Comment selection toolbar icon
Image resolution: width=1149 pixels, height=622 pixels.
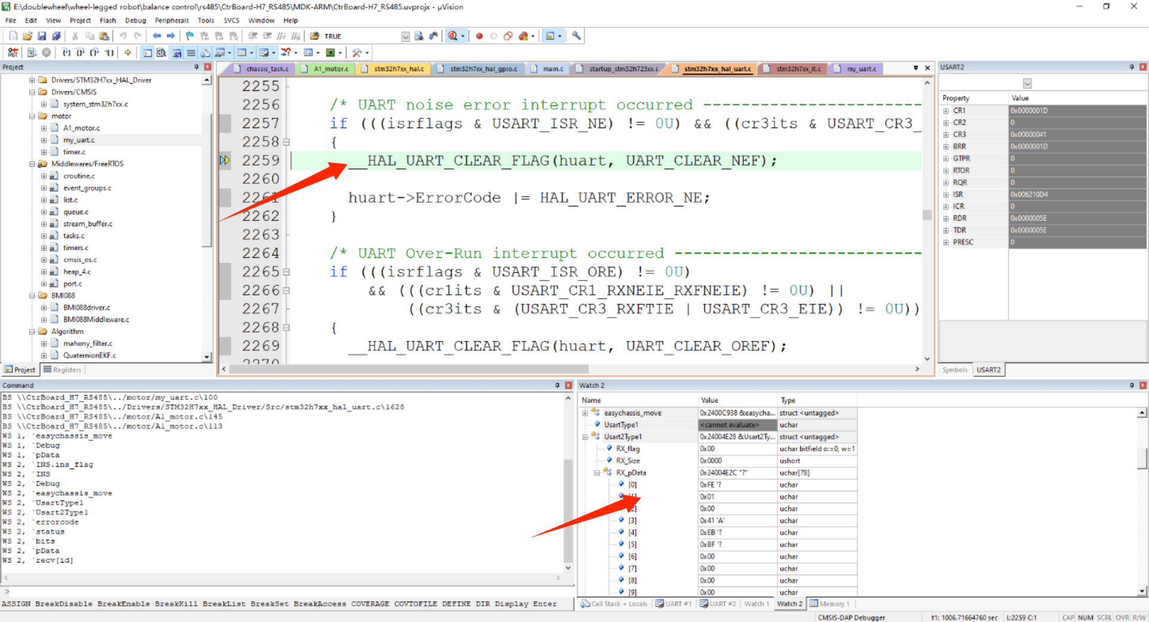(281, 36)
